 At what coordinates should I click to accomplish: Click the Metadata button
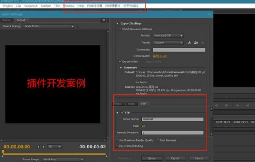tap(125, 158)
